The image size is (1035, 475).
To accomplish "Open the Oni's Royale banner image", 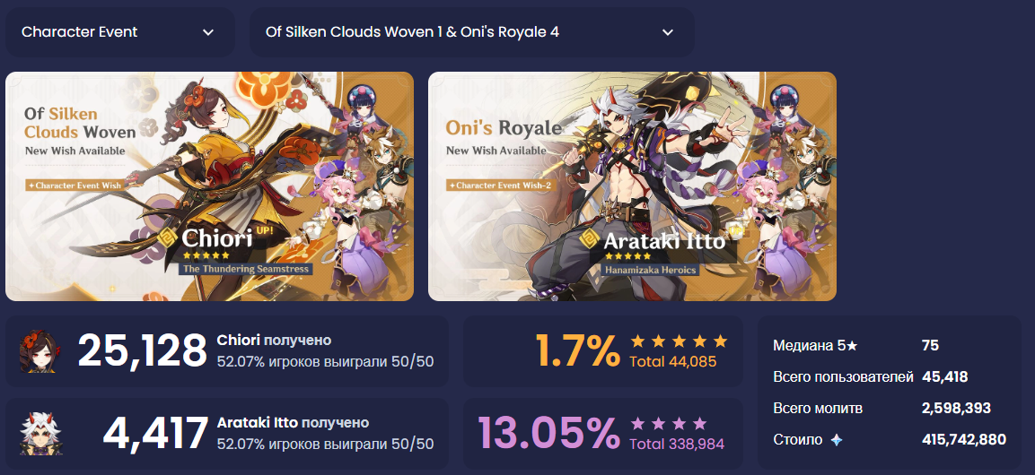I will pyautogui.click(x=632, y=186).
